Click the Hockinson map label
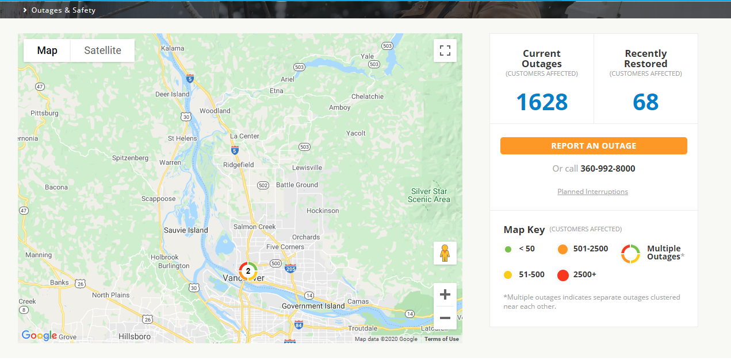The height and width of the screenshot is (361, 731). (323, 211)
